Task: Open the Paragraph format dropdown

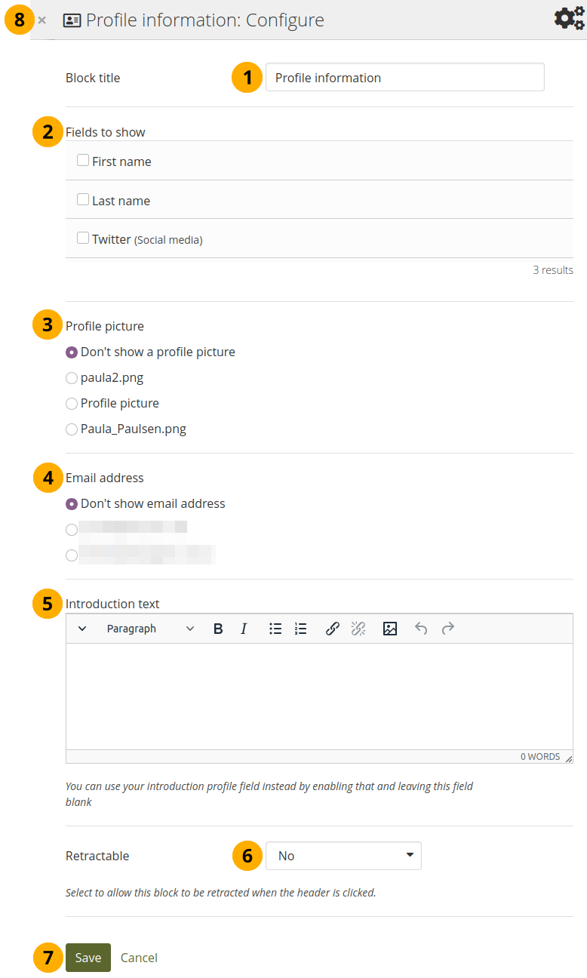Action: tap(149, 629)
